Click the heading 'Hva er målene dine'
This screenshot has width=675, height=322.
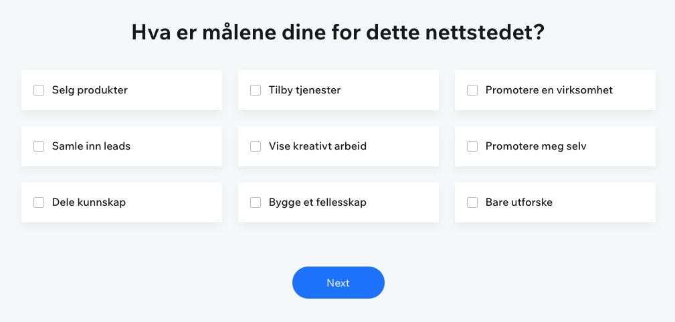337,33
